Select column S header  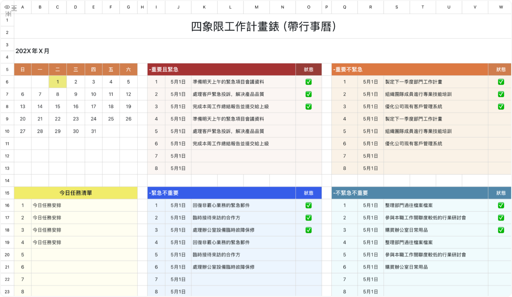click(x=396, y=7)
